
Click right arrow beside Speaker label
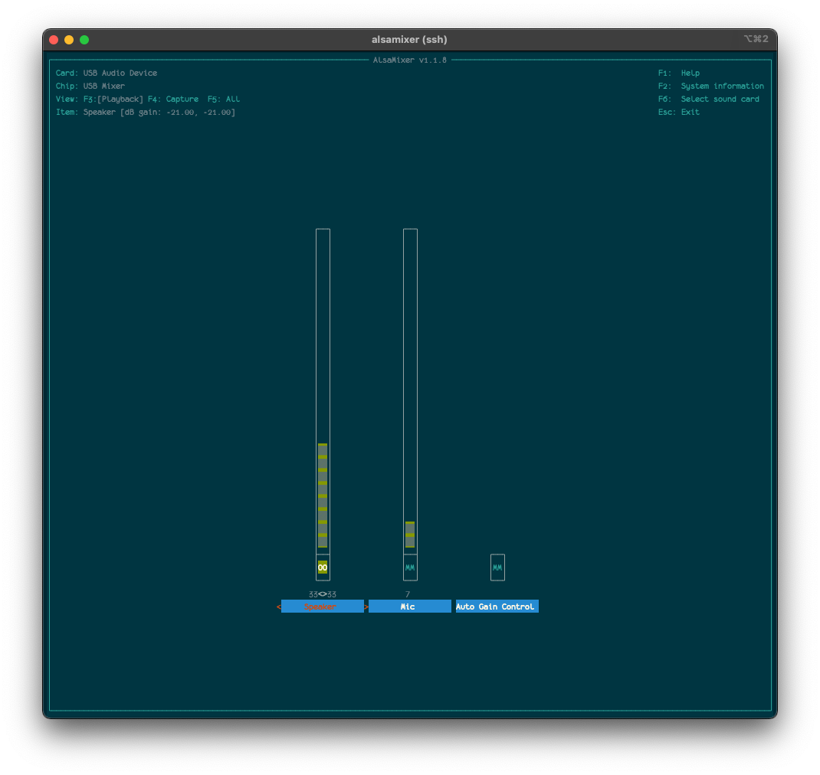click(366, 607)
